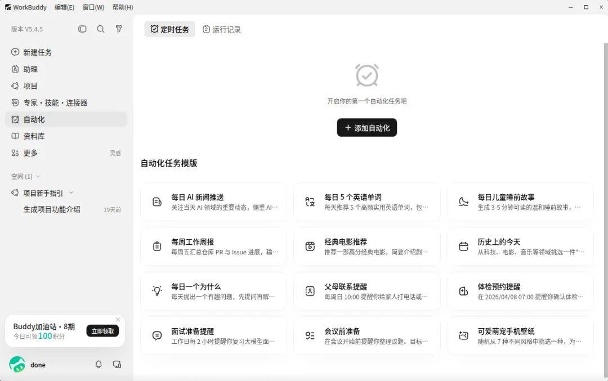Open the 自动化 sidebar item
This screenshot has height=381, width=608.
66,119
